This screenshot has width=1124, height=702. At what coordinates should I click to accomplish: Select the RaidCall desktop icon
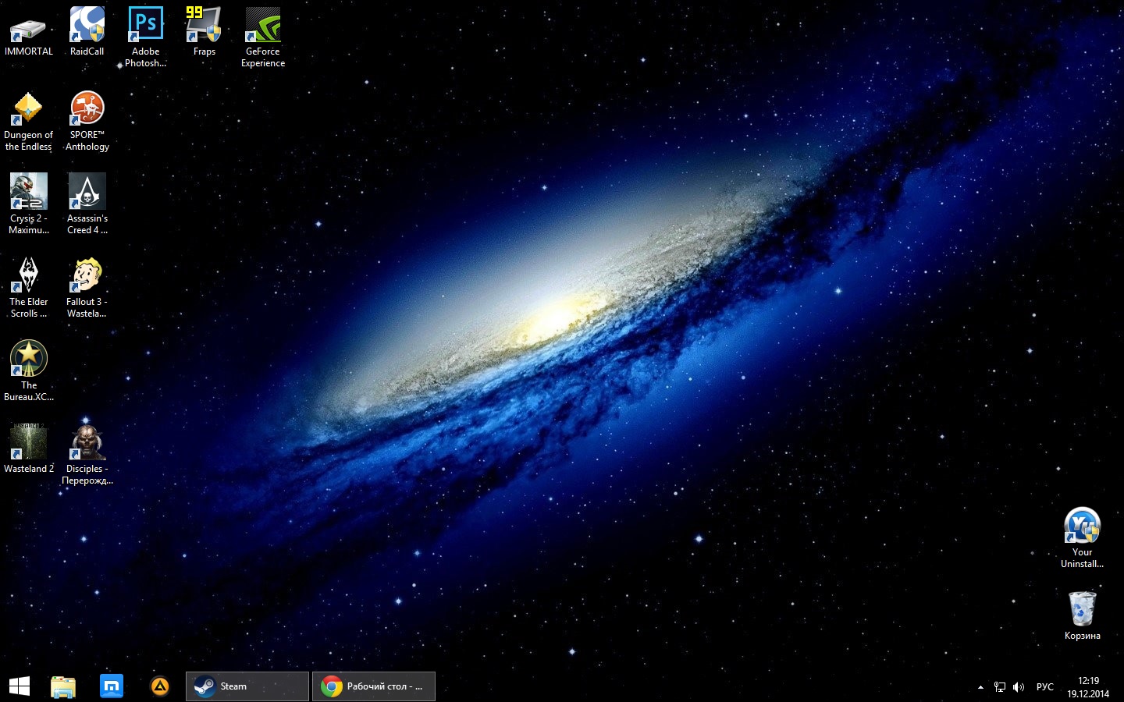[x=87, y=26]
